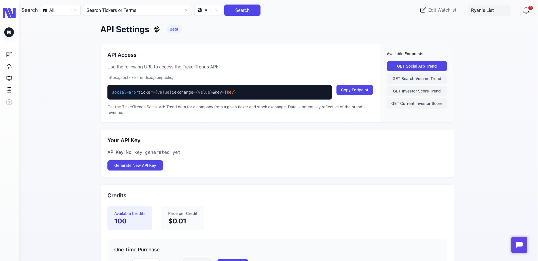538x261 pixels.
Task: Expand the search category All dropdown
Action: click(60, 10)
